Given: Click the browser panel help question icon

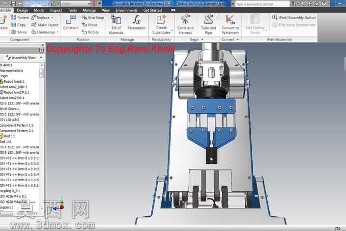Looking at the screenshot, I should coord(41,50).
